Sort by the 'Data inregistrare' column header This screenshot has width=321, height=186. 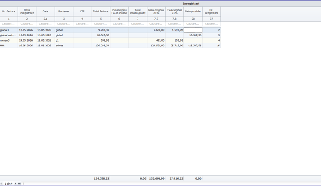coord(27,12)
